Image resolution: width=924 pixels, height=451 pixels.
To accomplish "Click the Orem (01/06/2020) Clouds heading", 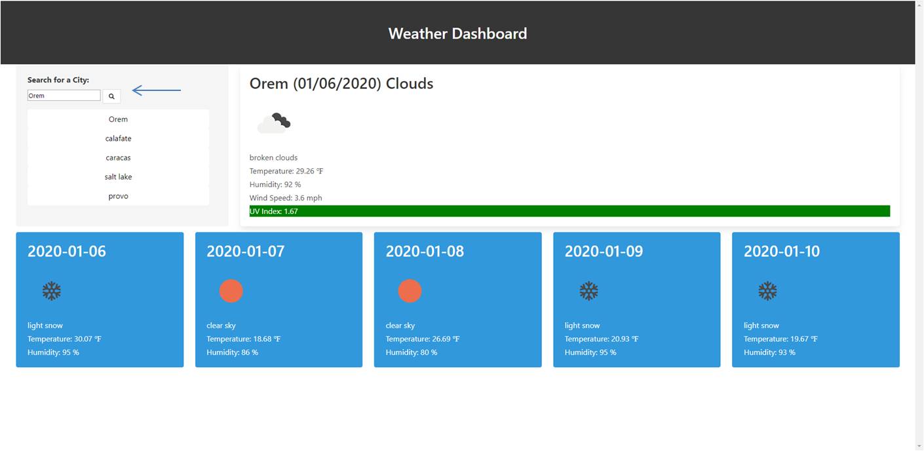I will 341,84.
